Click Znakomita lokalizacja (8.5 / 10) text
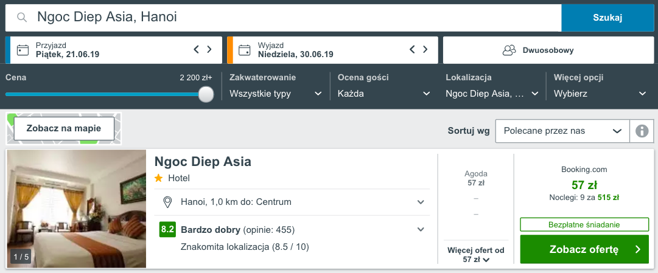The width and height of the screenshot is (658, 273). tap(245, 247)
